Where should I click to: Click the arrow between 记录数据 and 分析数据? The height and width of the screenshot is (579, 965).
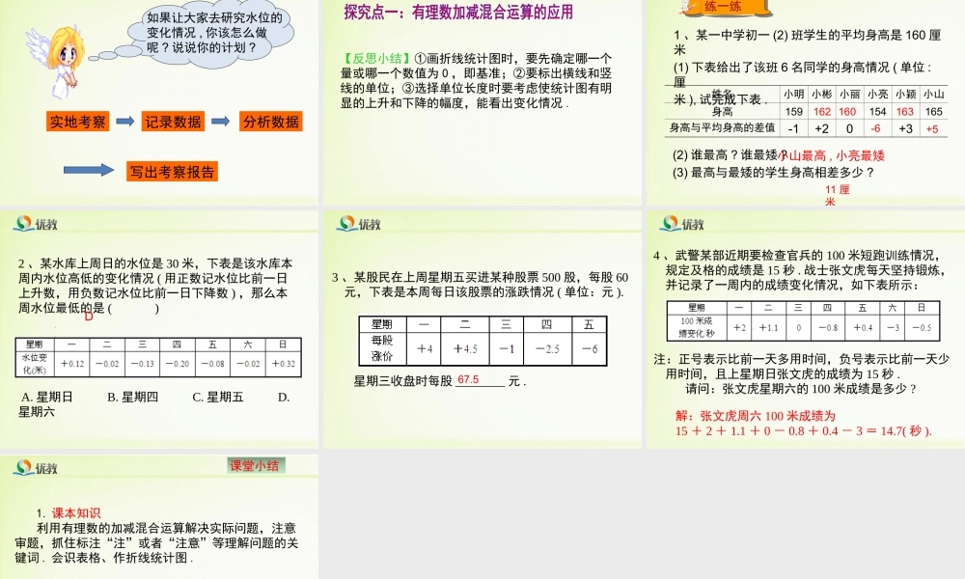click(222, 122)
